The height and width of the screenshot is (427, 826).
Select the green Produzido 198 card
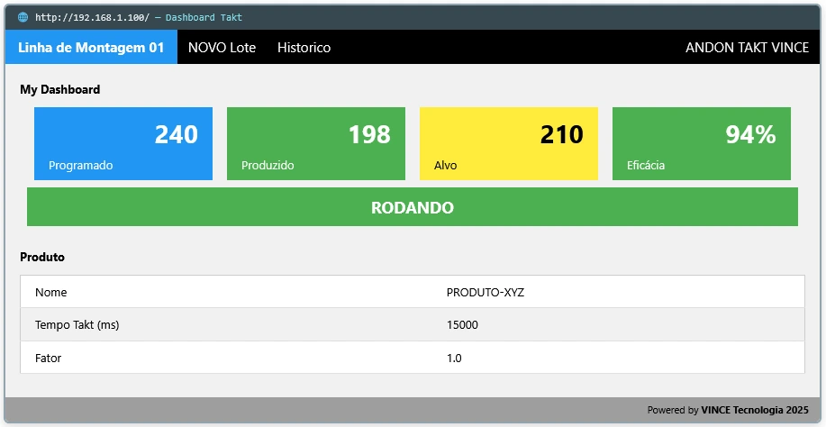coord(316,144)
